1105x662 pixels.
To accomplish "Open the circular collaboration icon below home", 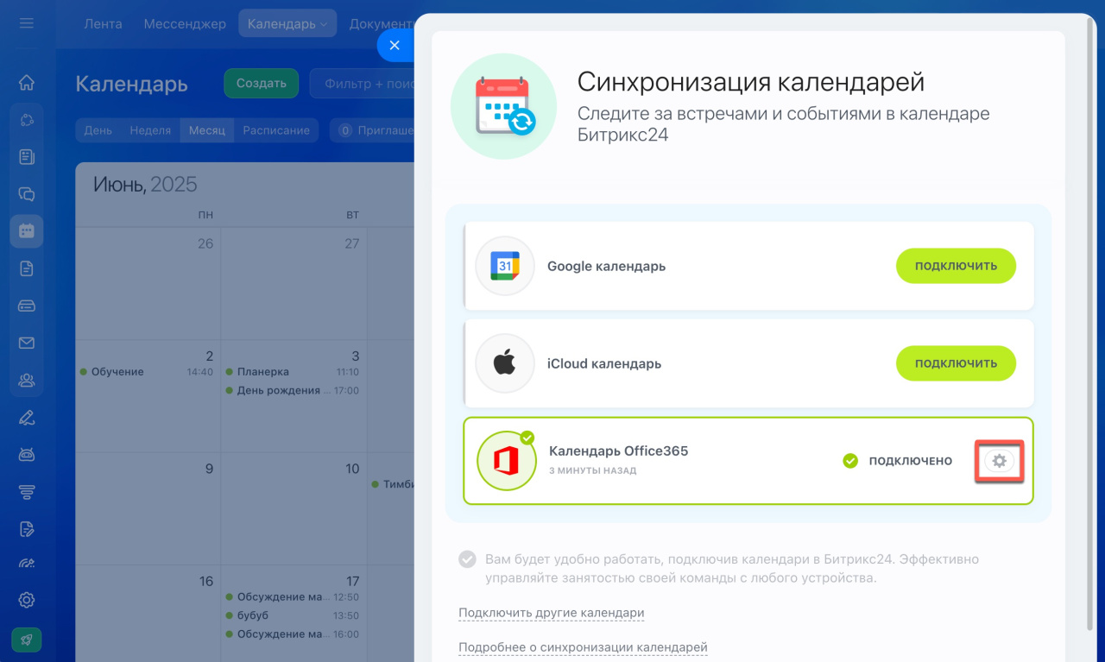I will (27, 120).
